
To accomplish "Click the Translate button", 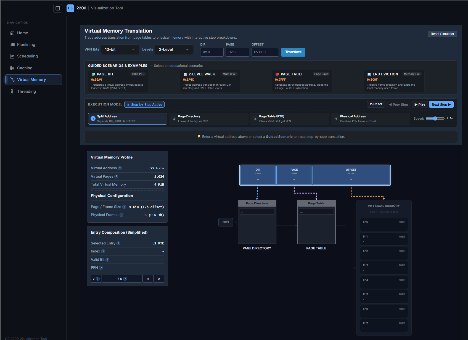I will tap(293, 52).
